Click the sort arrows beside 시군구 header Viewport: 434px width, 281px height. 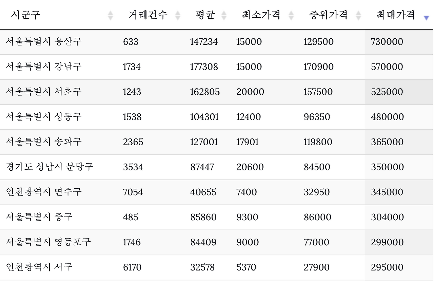tap(111, 15)
